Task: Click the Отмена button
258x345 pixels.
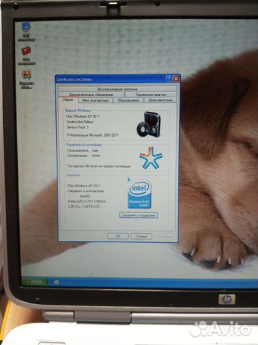Action: [141, 236]
